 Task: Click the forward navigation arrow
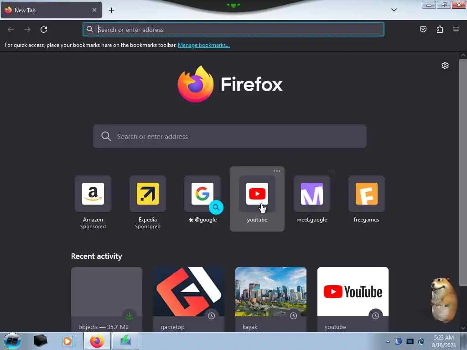click(27, 30)
